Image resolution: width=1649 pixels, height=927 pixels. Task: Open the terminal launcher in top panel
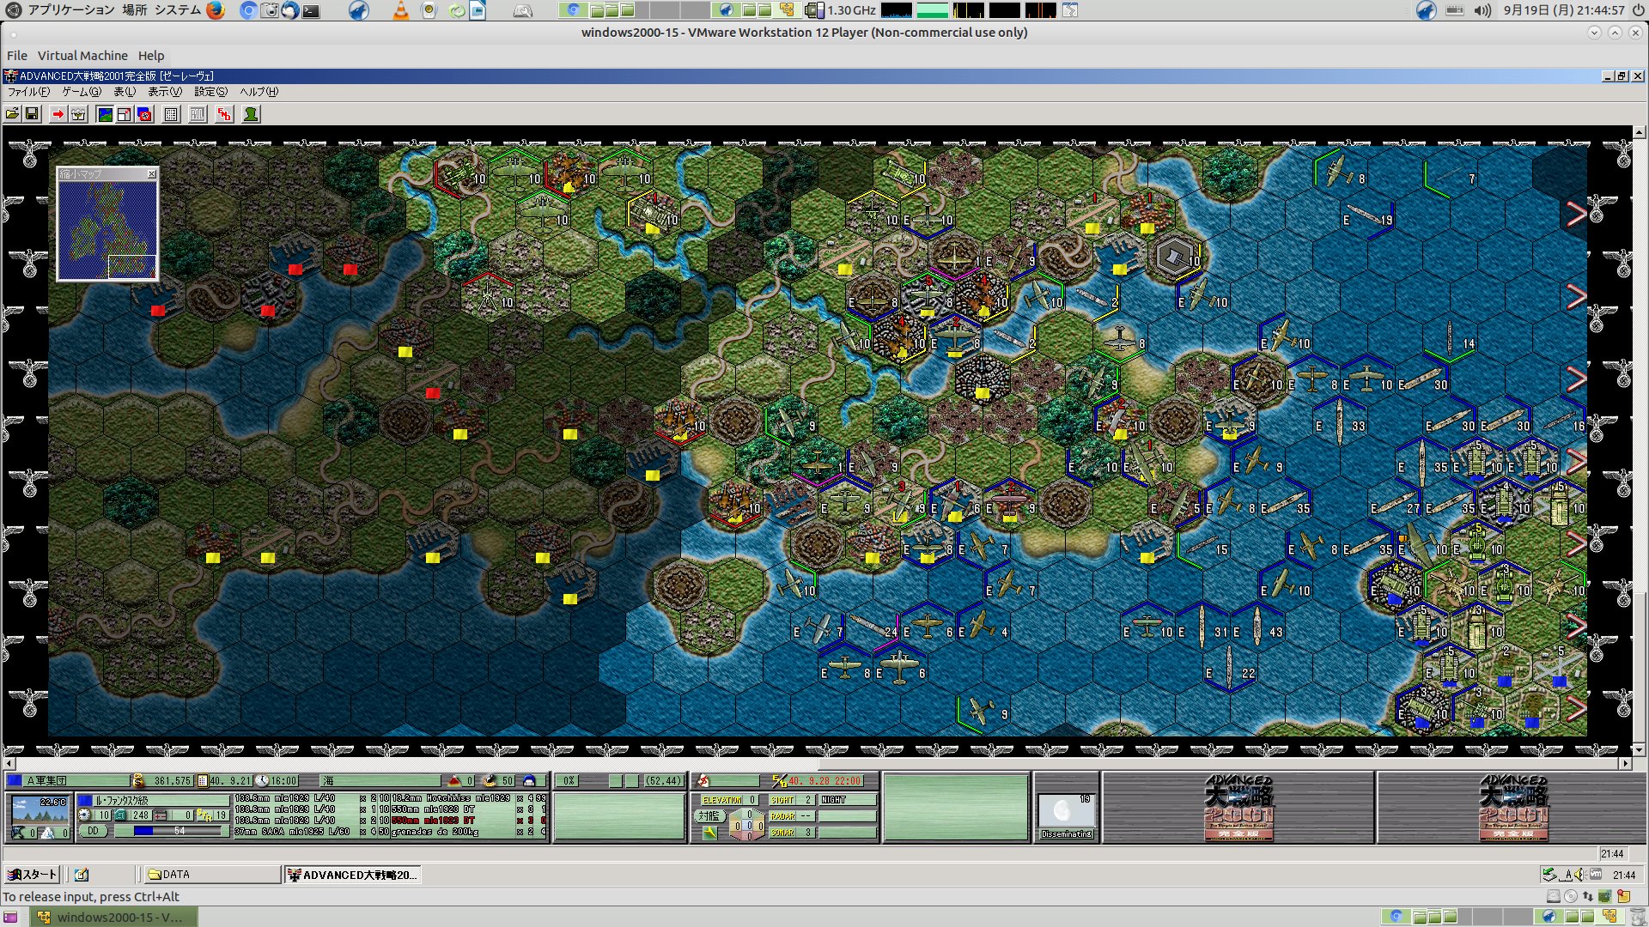(x=311, y=10)
